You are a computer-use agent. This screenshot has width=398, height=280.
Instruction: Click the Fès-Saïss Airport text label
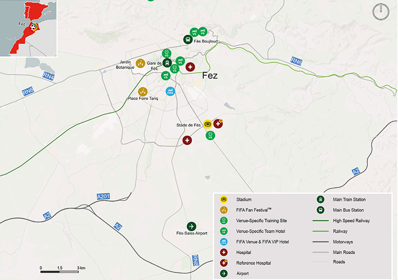[x=192, y=233]
